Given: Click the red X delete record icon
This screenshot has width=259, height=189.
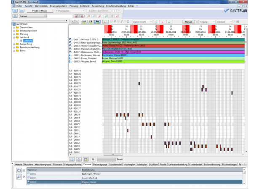Looking at the screenshot, I should coord(117,16).
